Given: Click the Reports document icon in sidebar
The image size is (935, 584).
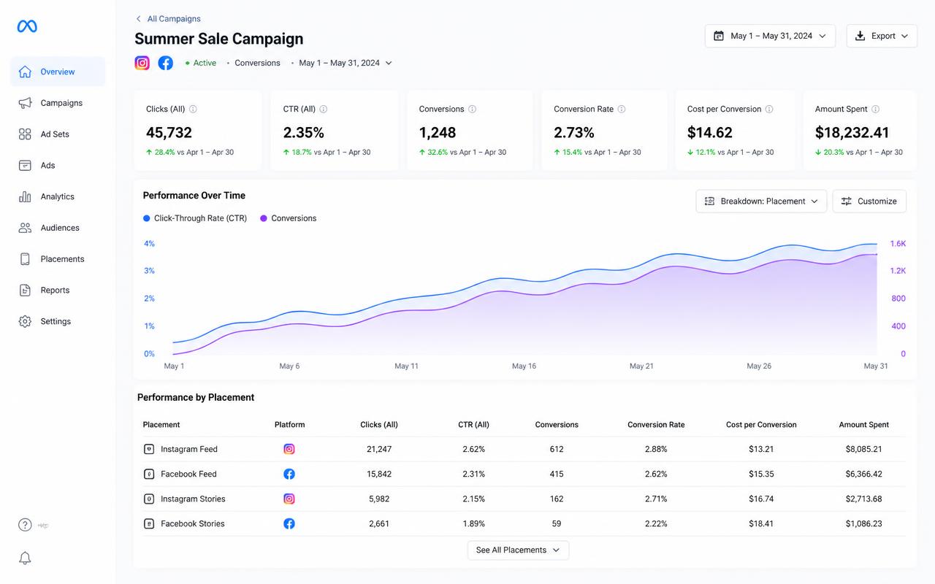Looking at the screenshot, I should click(x=25, y=291).
